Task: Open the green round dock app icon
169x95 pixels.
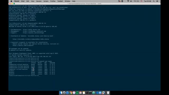Action: pyautogui.click(x=94, y=93)
